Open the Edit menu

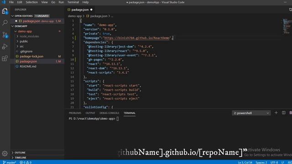(20, 2)
